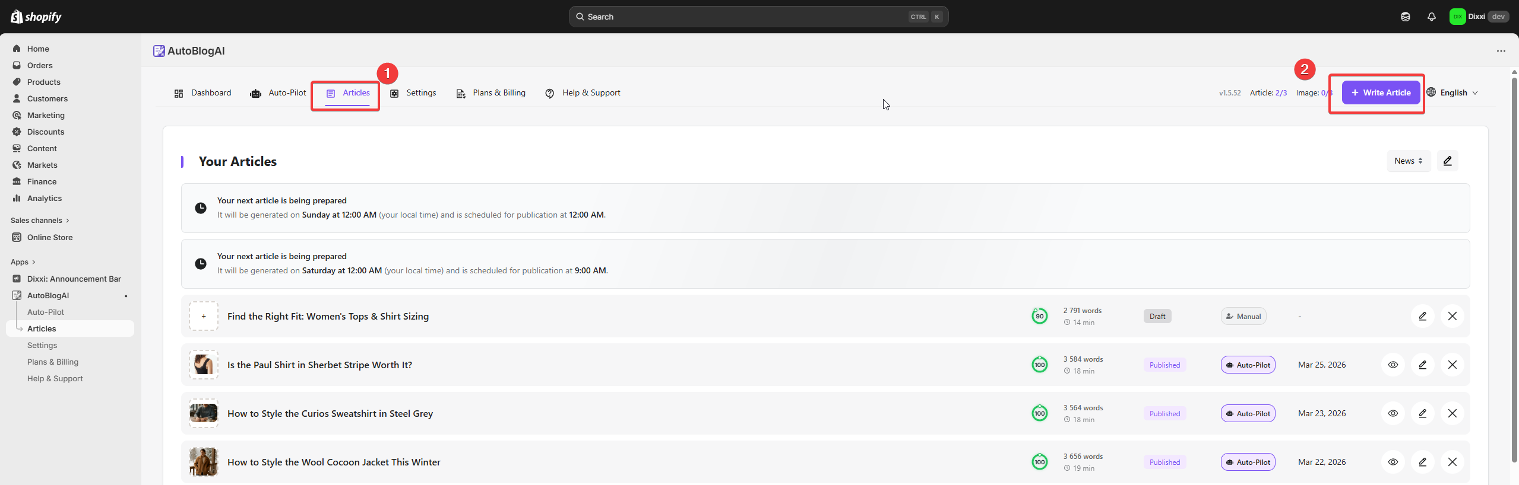Switch to the Help & Support tab
The height and width of the screenshot is (485, 1519).
[583, 93]
